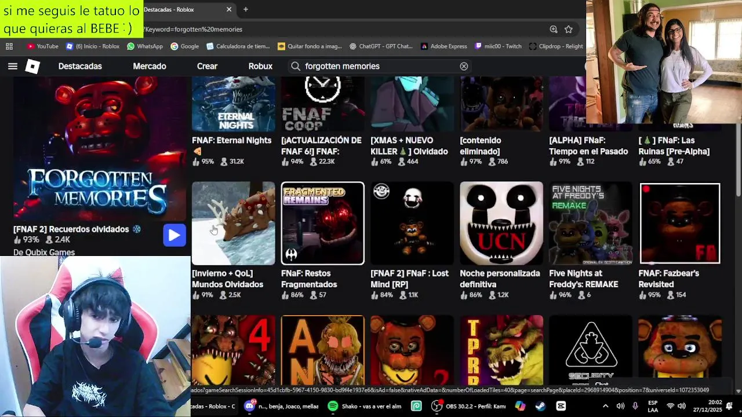Open the browser zoom magnifier icon

(554, 29)
